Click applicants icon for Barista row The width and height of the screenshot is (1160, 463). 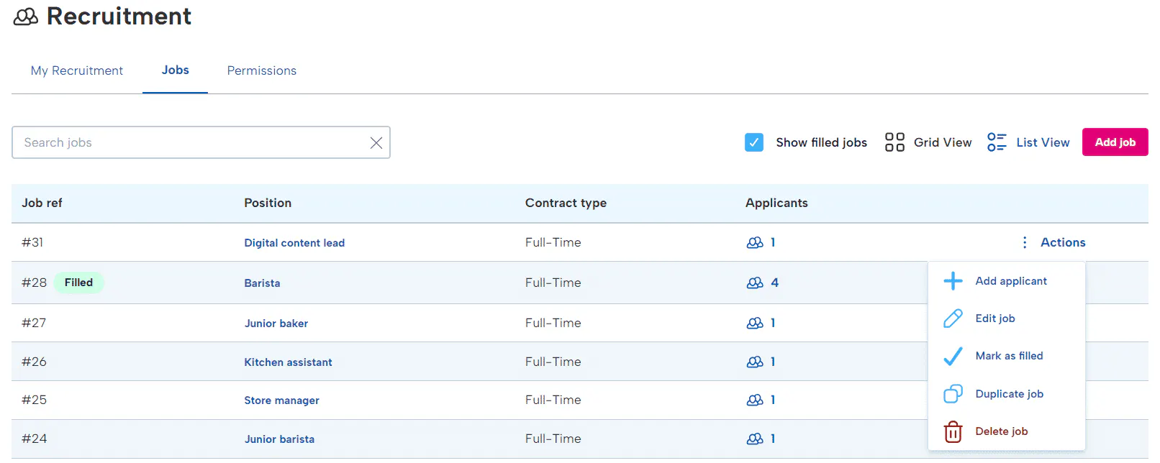(x=755, y=283)
